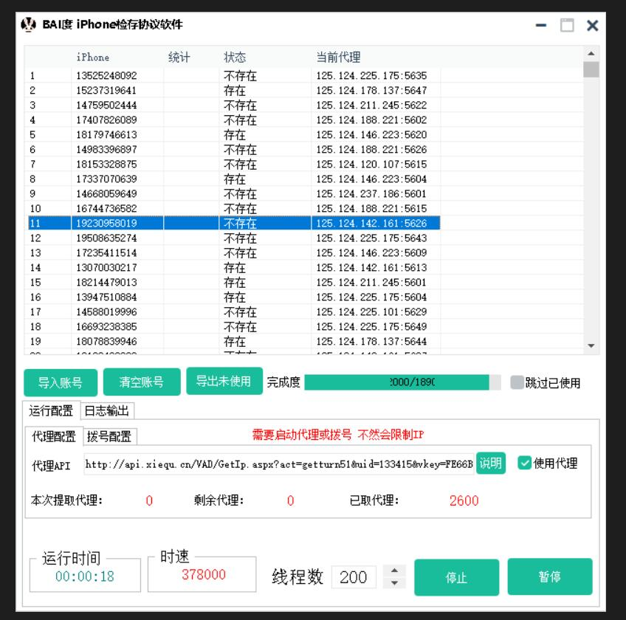The height and width of the screenshot is (620, 626).
Task: Click the 时速 value 378000
Action: tap(204, 574)
